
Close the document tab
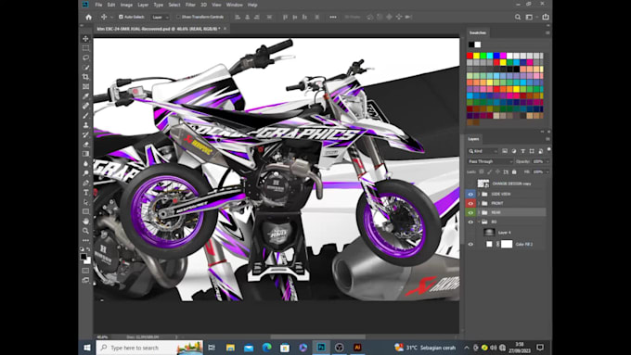[x=225, y=29]
